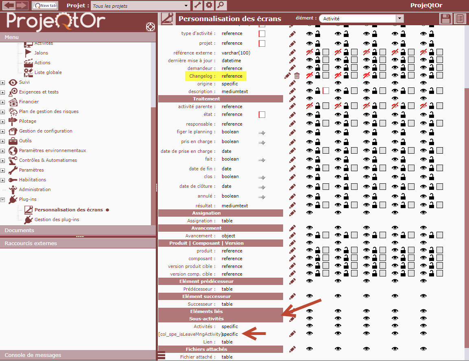Expand the Financier menu tree node

pyautogui.click(x=3, y=102)
